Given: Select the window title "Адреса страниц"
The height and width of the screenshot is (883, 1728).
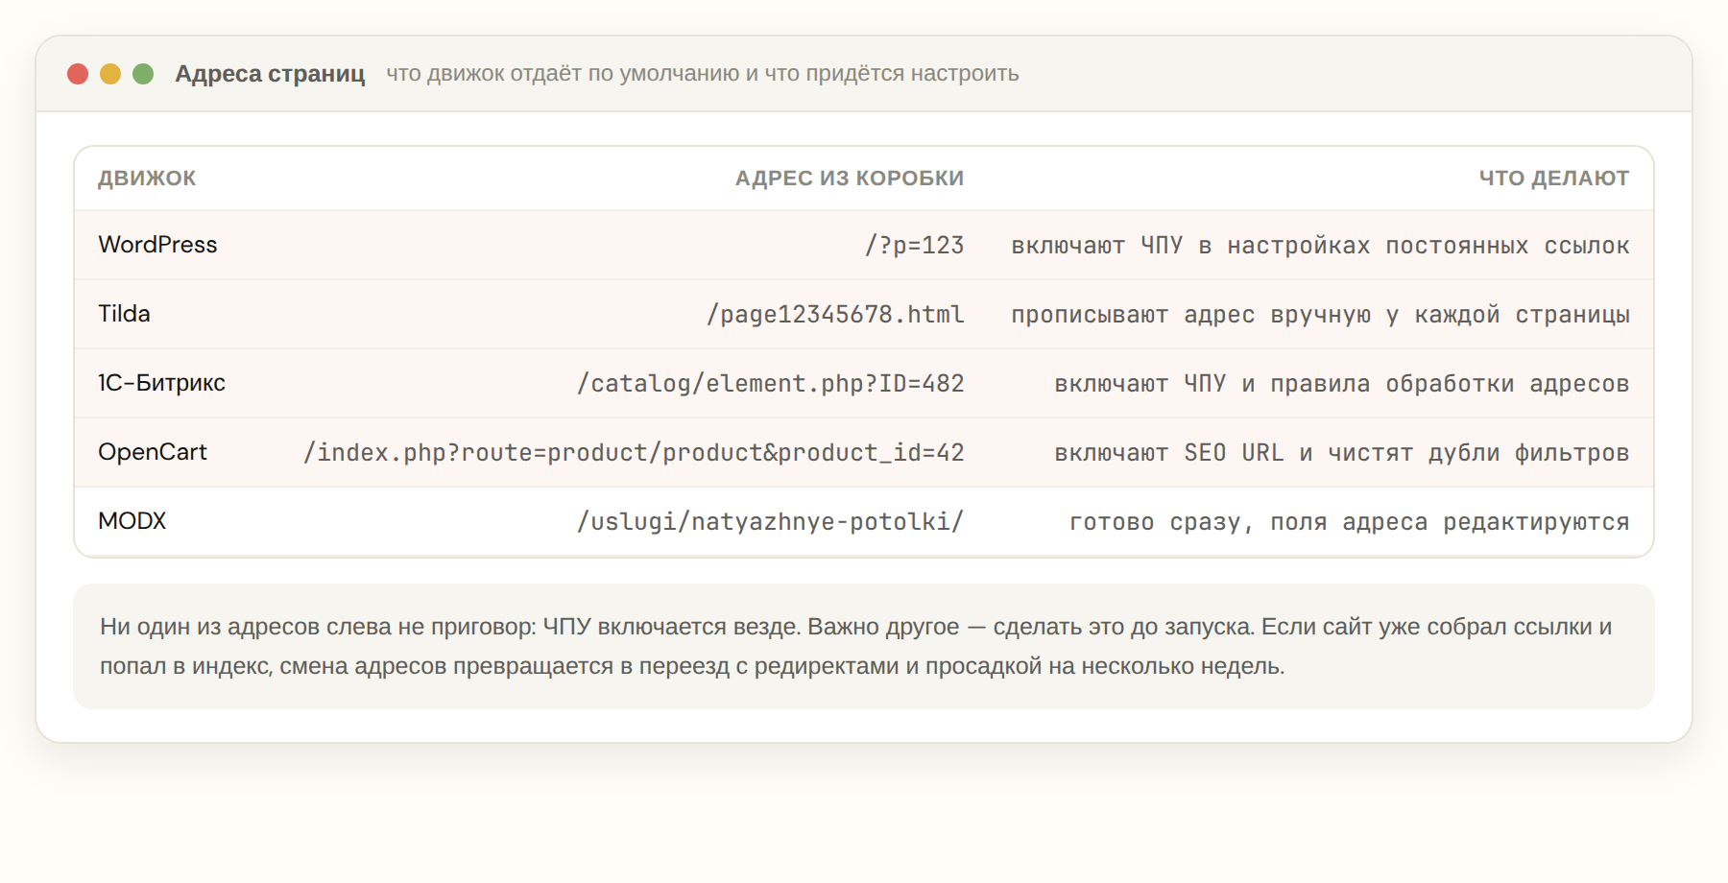Looking at the screenshot, I should 270,74.
